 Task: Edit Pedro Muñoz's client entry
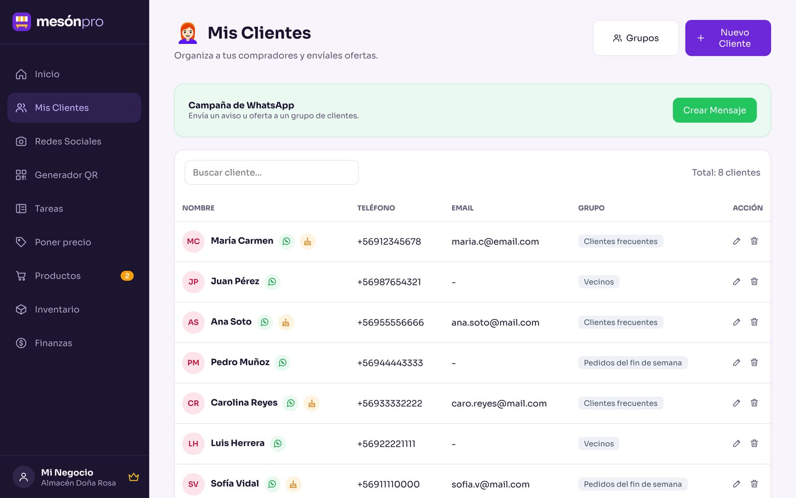[736, 363]
